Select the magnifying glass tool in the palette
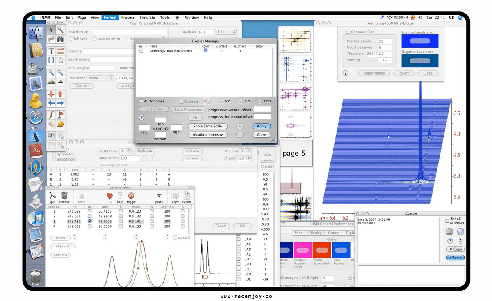This screenshot has height=301, width=492. click(x=60, y=29)
